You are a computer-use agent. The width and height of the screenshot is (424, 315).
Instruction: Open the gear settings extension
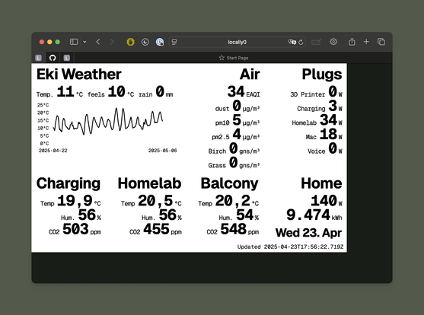point(333,42)
